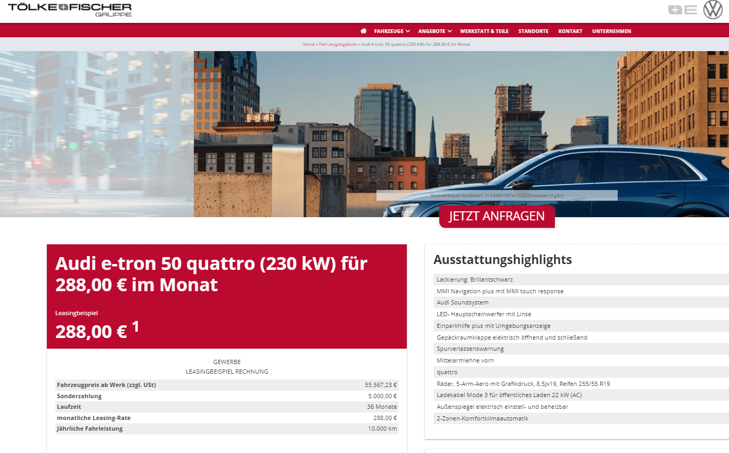Select Lackierung: Brillantschwarz row

[x=581, y=279]
